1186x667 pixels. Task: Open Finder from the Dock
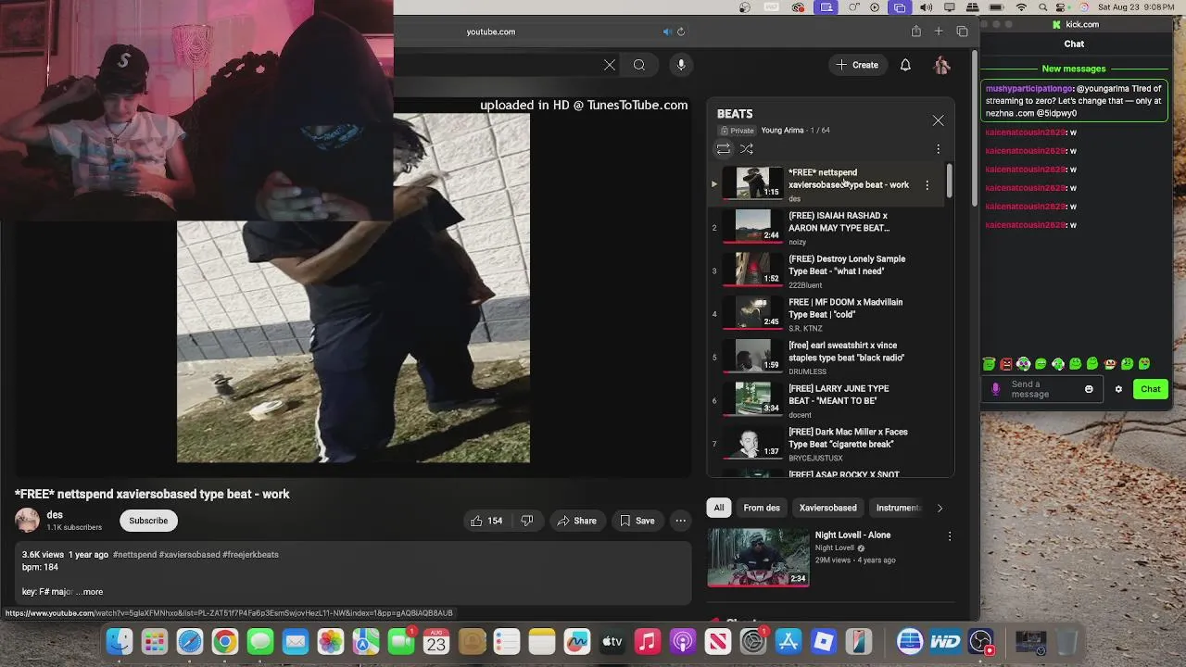(x=120, y=641)
